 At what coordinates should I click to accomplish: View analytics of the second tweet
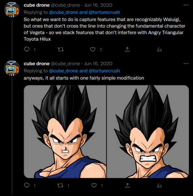click(159, 185)
